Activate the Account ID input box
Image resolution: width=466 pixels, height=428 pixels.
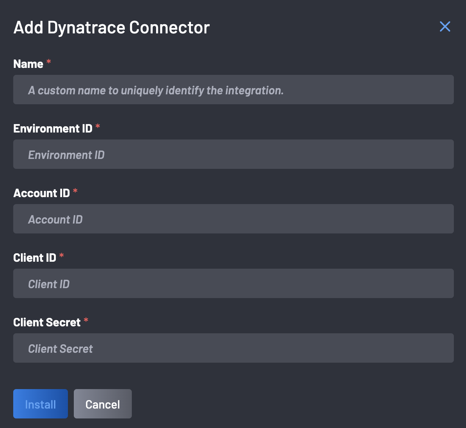coord(234,219)
